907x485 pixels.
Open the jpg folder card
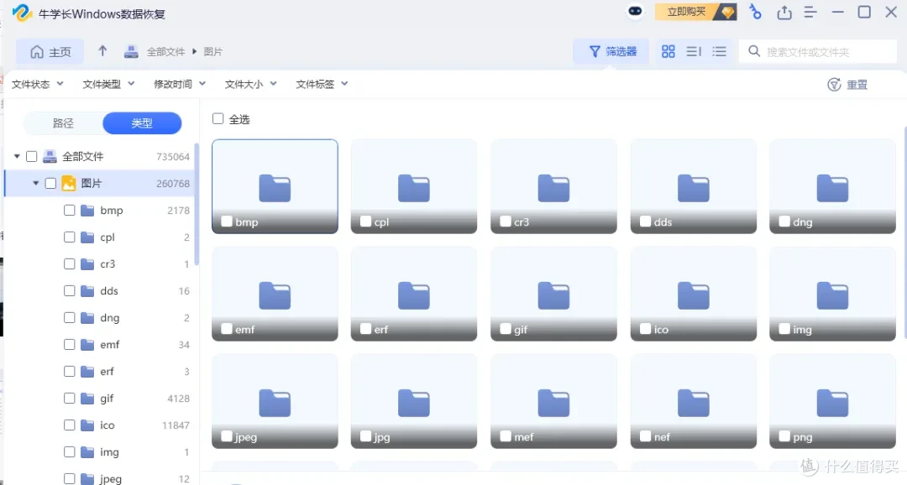pyautogui.click(x=413, y=401)
